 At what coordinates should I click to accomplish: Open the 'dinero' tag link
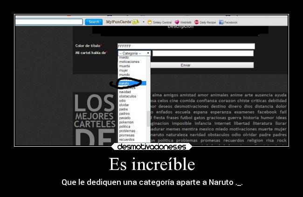click(x=235, y=107)
